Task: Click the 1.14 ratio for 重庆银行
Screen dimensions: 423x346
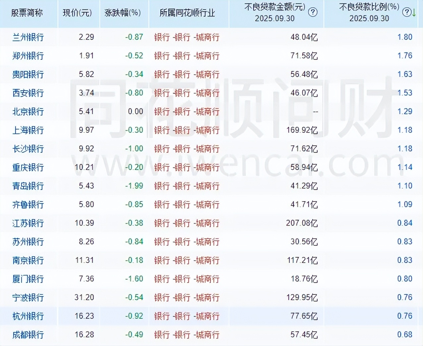Action: pyautogui.click(x=405, y=167)
